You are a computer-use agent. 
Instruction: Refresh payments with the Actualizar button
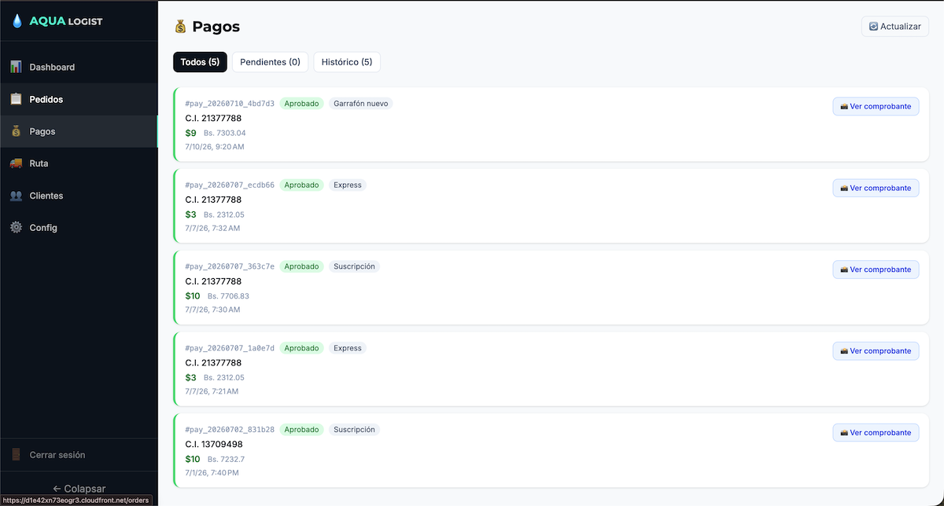pos(895,26)
